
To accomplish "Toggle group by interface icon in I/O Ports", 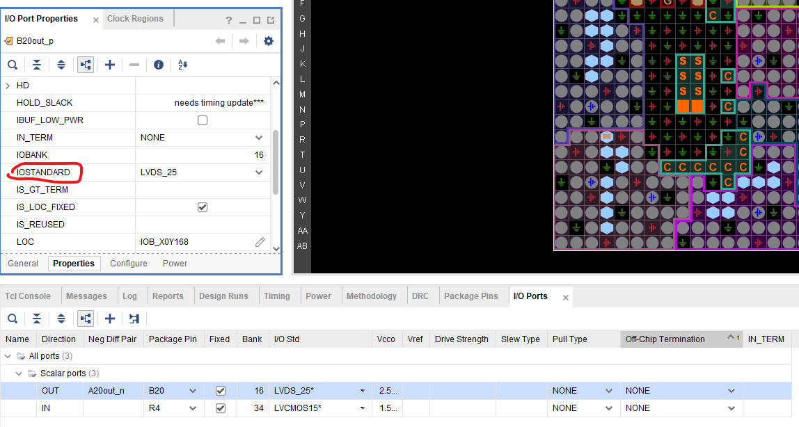I will point(86,319).
